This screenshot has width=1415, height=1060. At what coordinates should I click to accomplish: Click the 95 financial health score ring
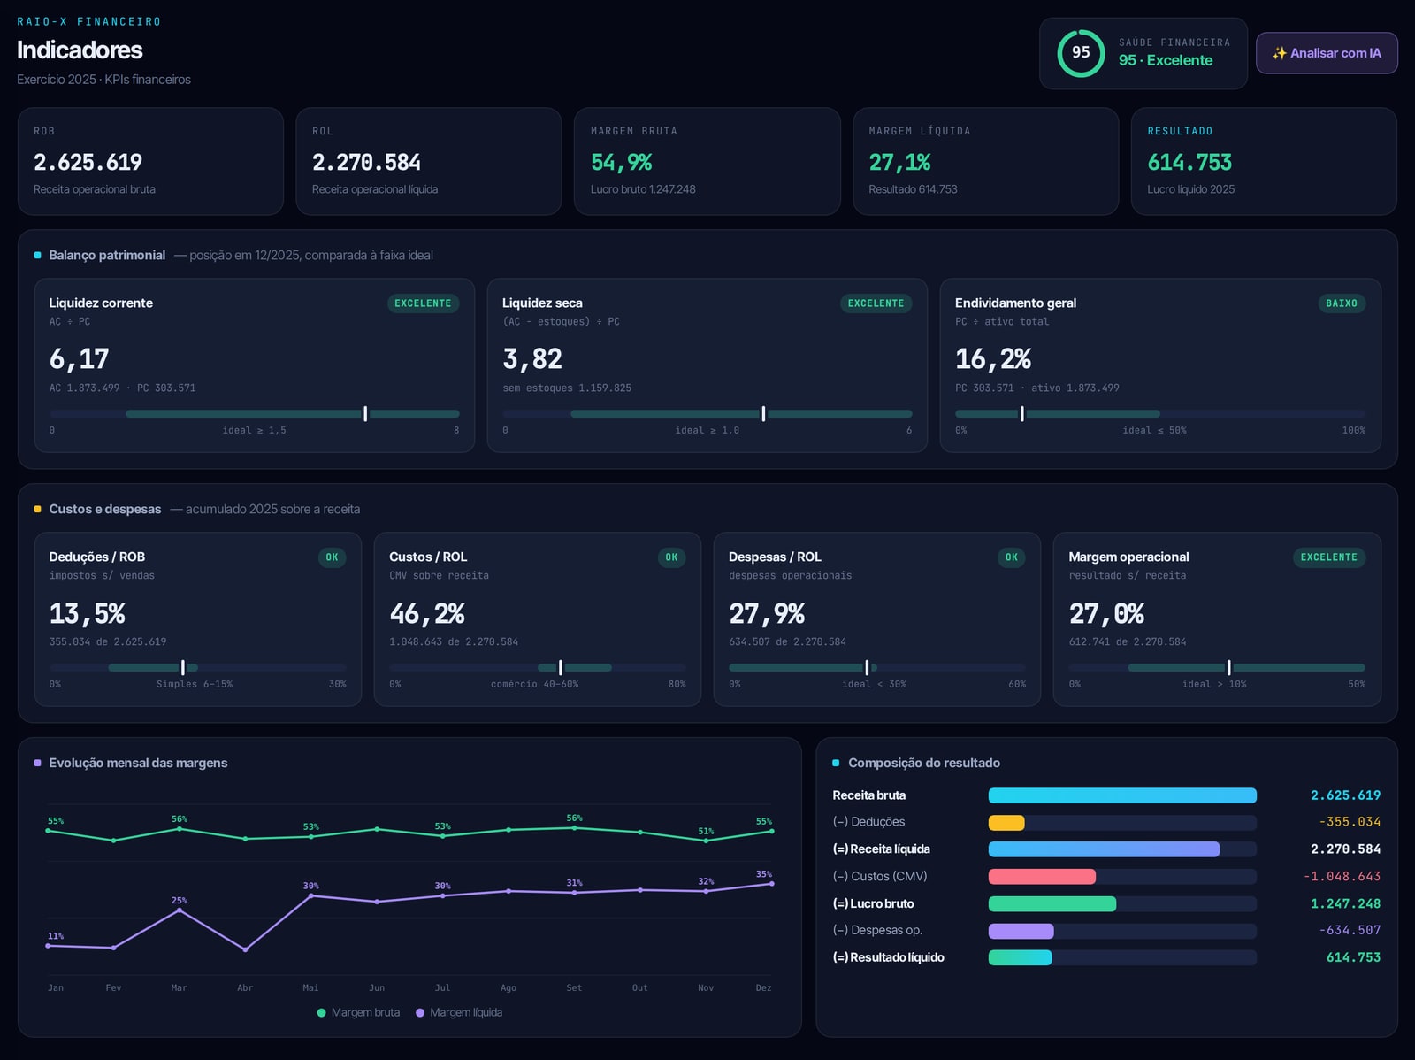(x=1081, y=53)
